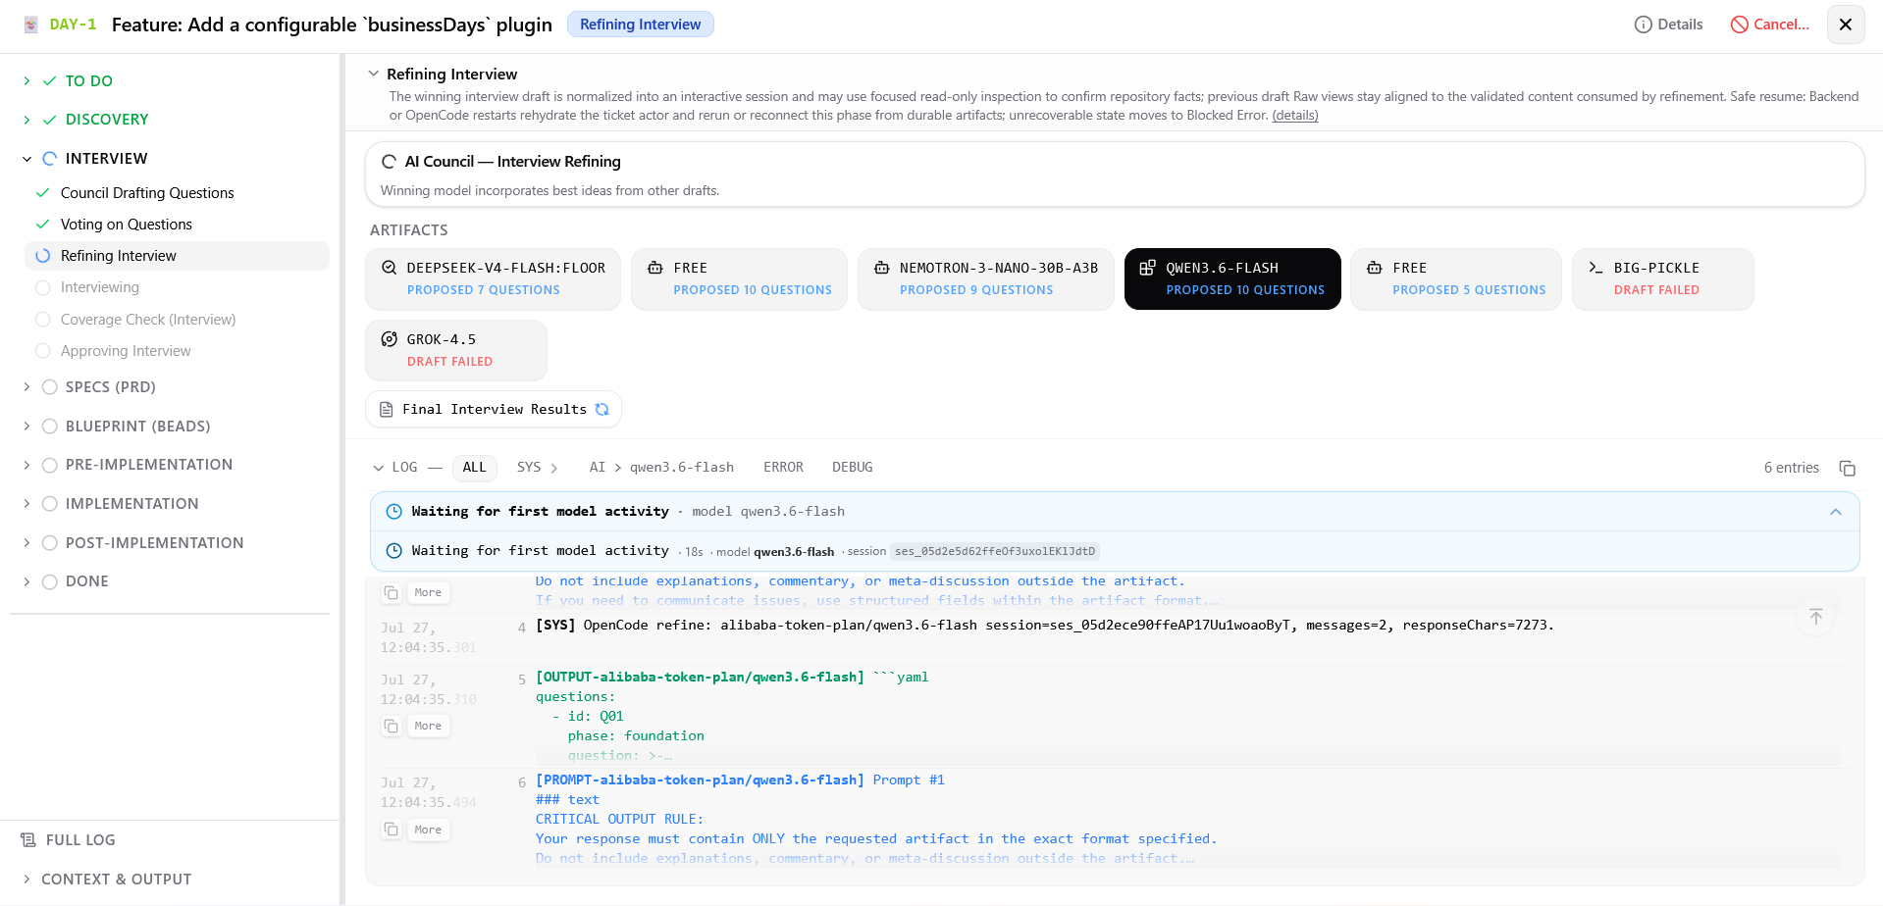The image size is (1883, 906).
Task: Expand the TO DO section
Action: coord(26,81)
